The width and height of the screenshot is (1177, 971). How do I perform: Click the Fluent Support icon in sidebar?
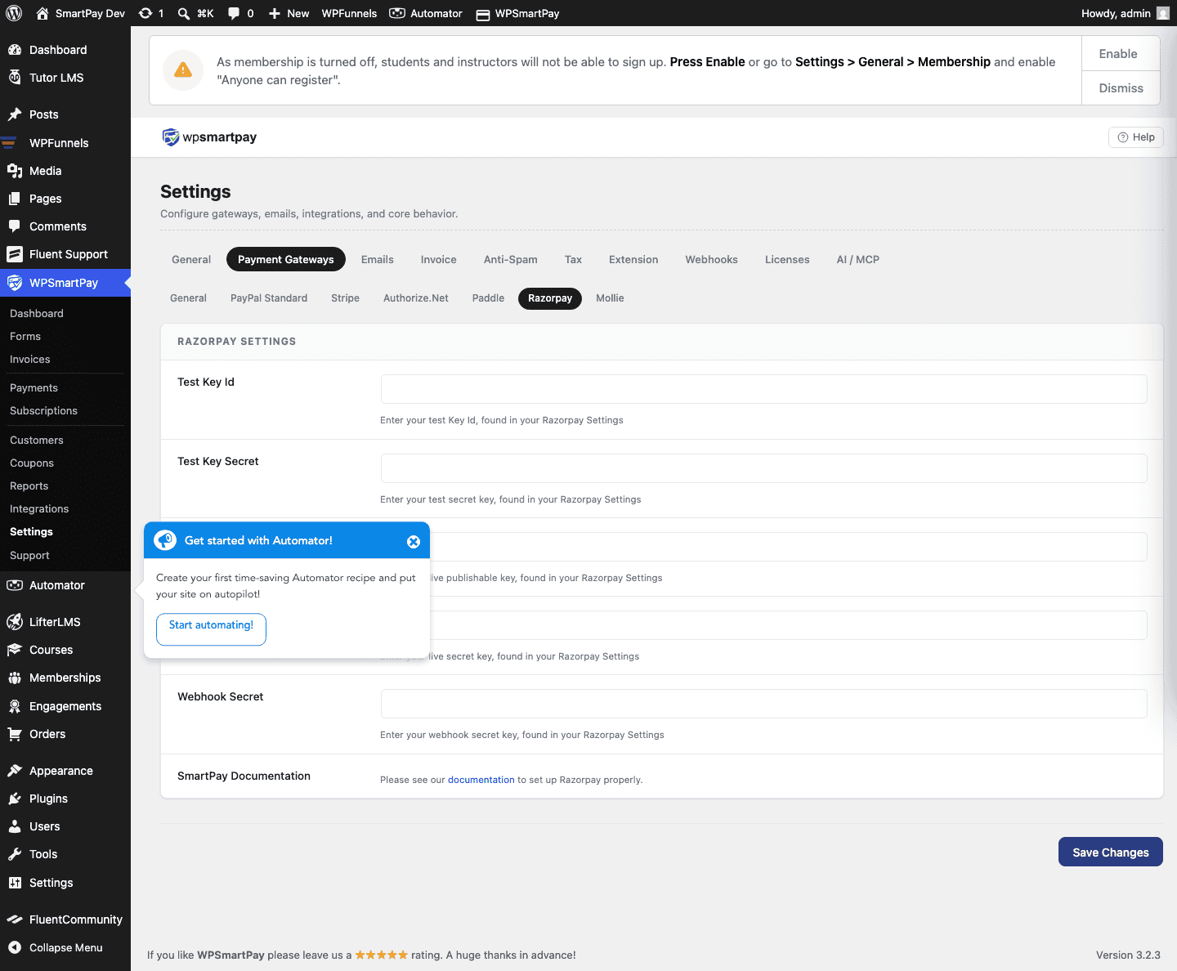(15, 254)
